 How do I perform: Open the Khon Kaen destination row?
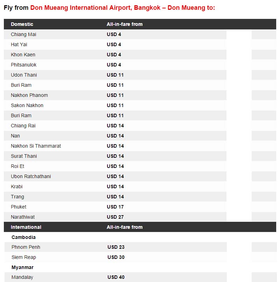point(23,55)
